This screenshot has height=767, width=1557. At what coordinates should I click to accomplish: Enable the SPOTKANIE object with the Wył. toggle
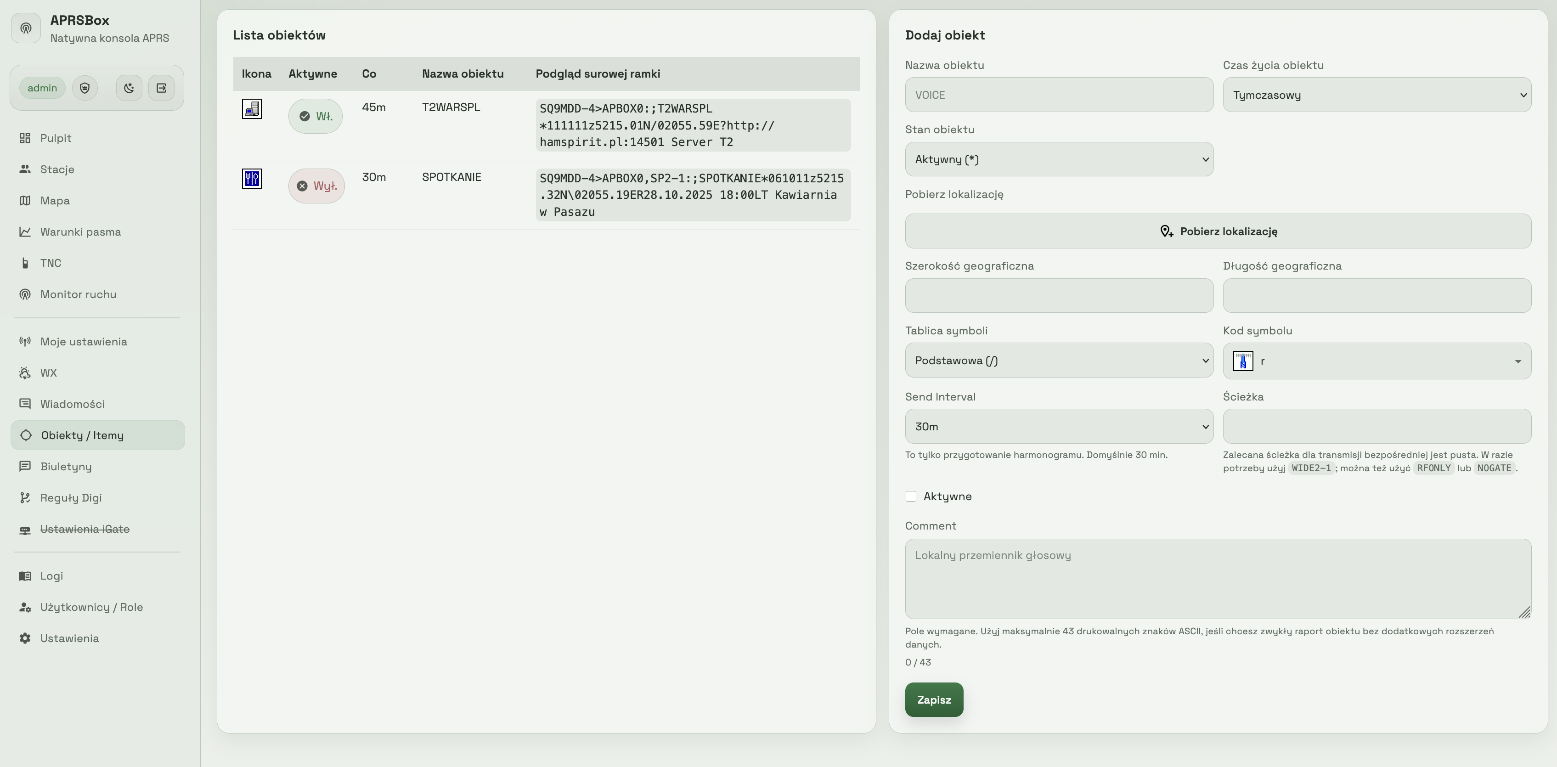tap(317, 186)
